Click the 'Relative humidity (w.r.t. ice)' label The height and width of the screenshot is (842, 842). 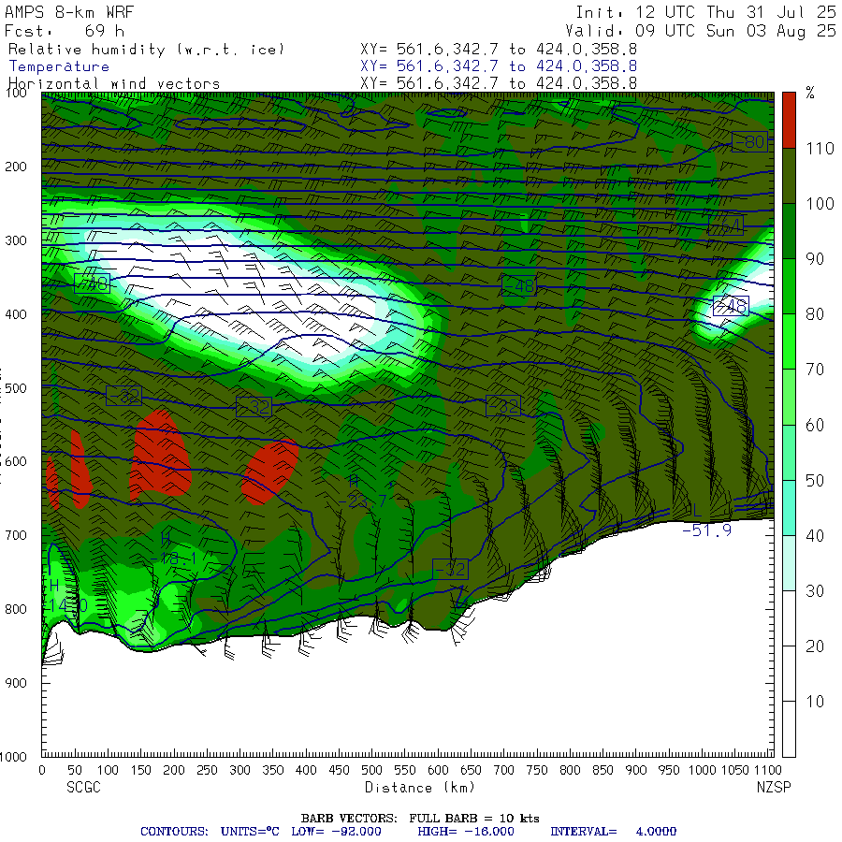click(146, 50)
